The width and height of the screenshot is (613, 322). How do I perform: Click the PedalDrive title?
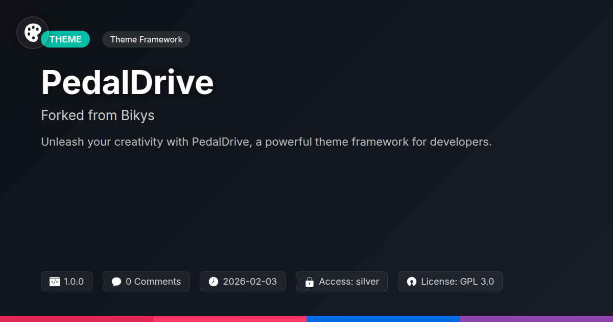point(127,82)
